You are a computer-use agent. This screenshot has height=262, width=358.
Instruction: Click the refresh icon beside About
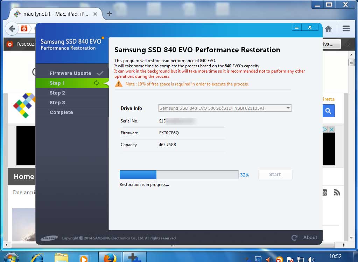click(294, 238)
